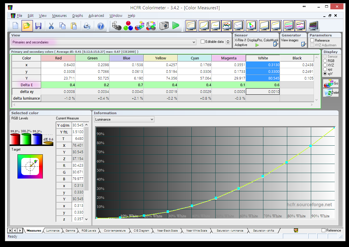This screenshot has width=349, height=247.
Task: Click the Magenta column header
Action: click(x=229, y=58)
